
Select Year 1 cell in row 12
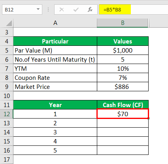tap(55, 114)
